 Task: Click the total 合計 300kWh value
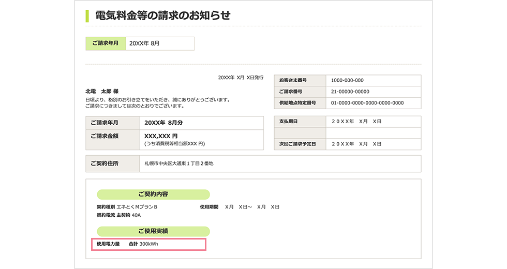143,244
